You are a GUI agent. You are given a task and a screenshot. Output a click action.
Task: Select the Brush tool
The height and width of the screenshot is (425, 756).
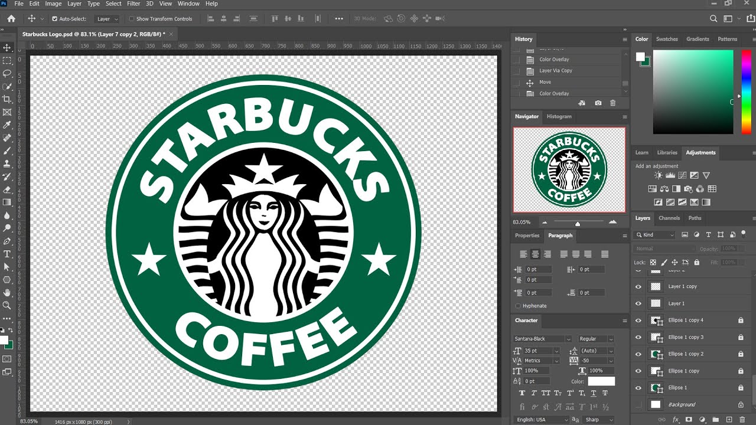pos(7,151)
